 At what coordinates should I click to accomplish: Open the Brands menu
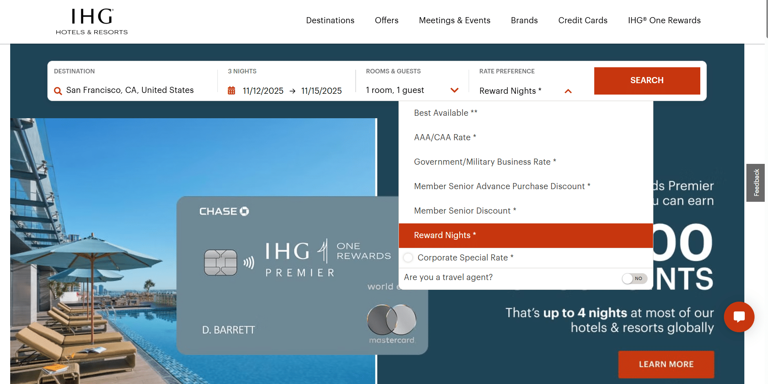(x=525, y=20)
